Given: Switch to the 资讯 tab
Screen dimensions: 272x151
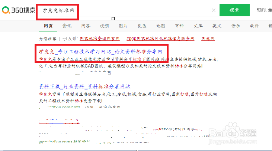Looking at the screenshot, I should coord(67,26).
